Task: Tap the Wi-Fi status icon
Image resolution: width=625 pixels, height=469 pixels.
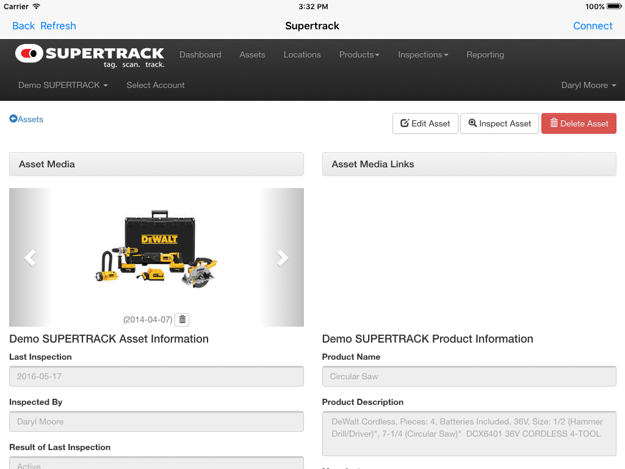Action: pos(36,6)
